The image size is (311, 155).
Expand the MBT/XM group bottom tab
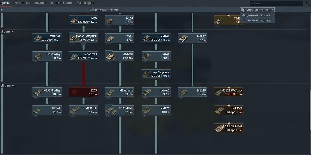[x=120, y=62]
